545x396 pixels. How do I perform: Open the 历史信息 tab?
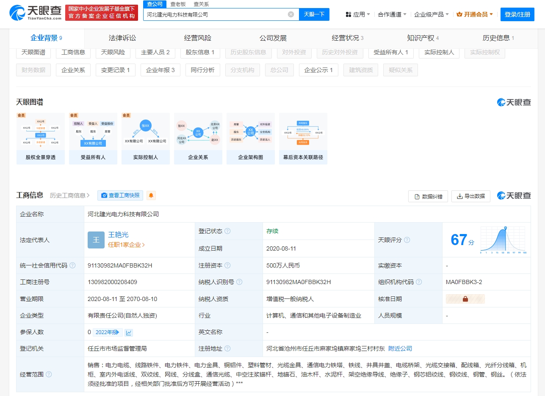tap(498, 38)
